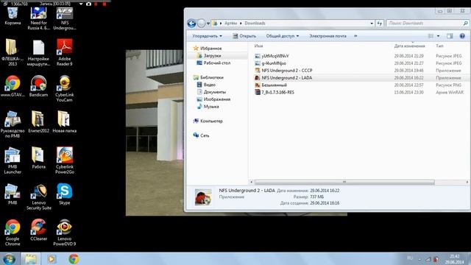Open the Работа folder on desktop
This screenshot has width=471, height=265.
(x=38, y=158)
